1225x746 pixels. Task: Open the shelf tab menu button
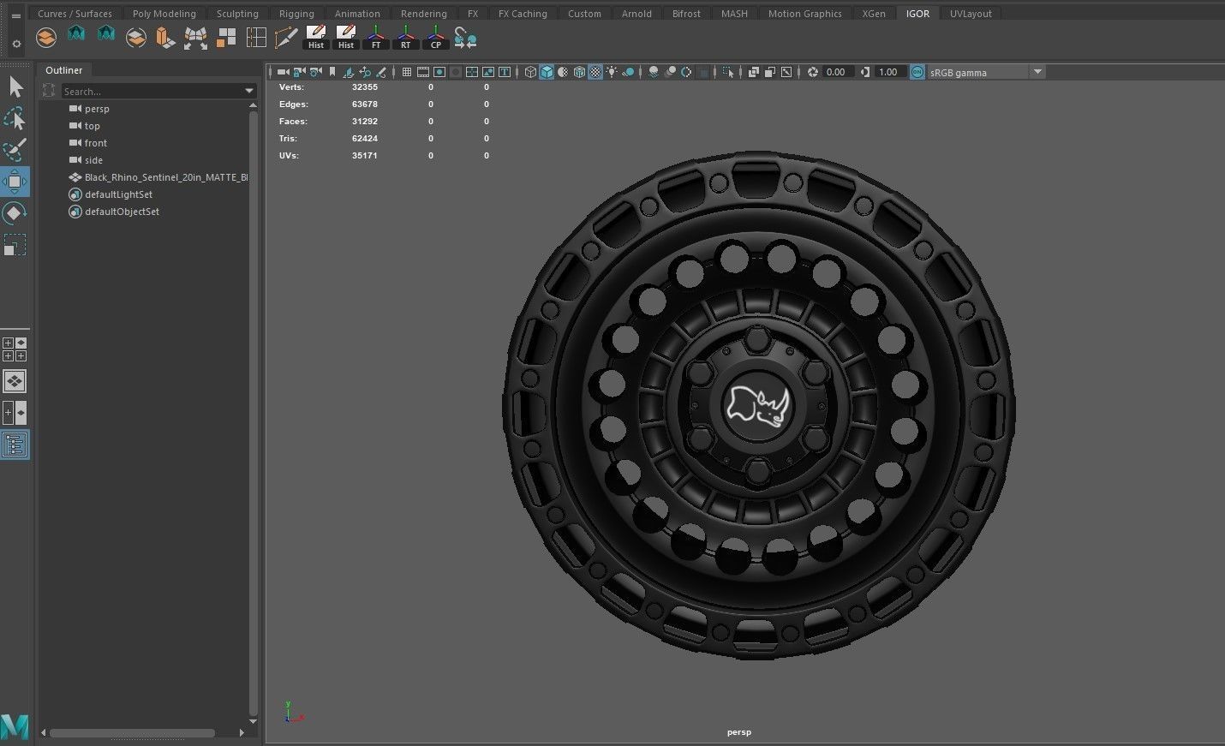(15, 15)
